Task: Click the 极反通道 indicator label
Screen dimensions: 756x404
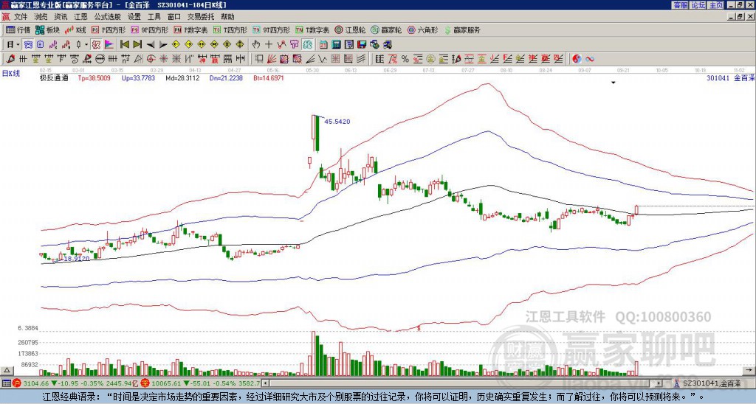Action: [x=54, y=77]
